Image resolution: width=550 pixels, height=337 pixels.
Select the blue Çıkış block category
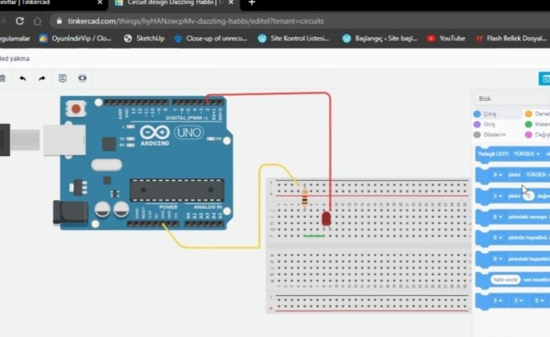coord(477,114)
